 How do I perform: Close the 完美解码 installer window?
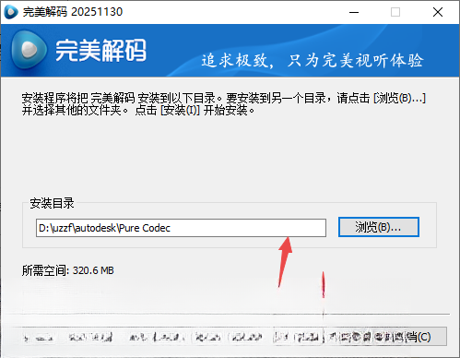click(438, 12)
